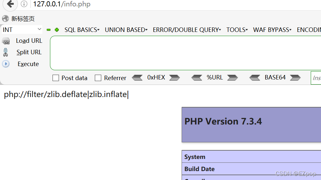Viewport: 321px width, 180px height.
Task: Open the INT type dropdown
Action: click(22, 30)
